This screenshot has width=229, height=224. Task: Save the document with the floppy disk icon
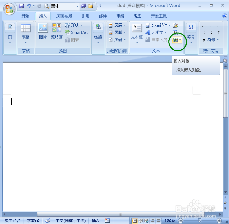coord(22,6)
